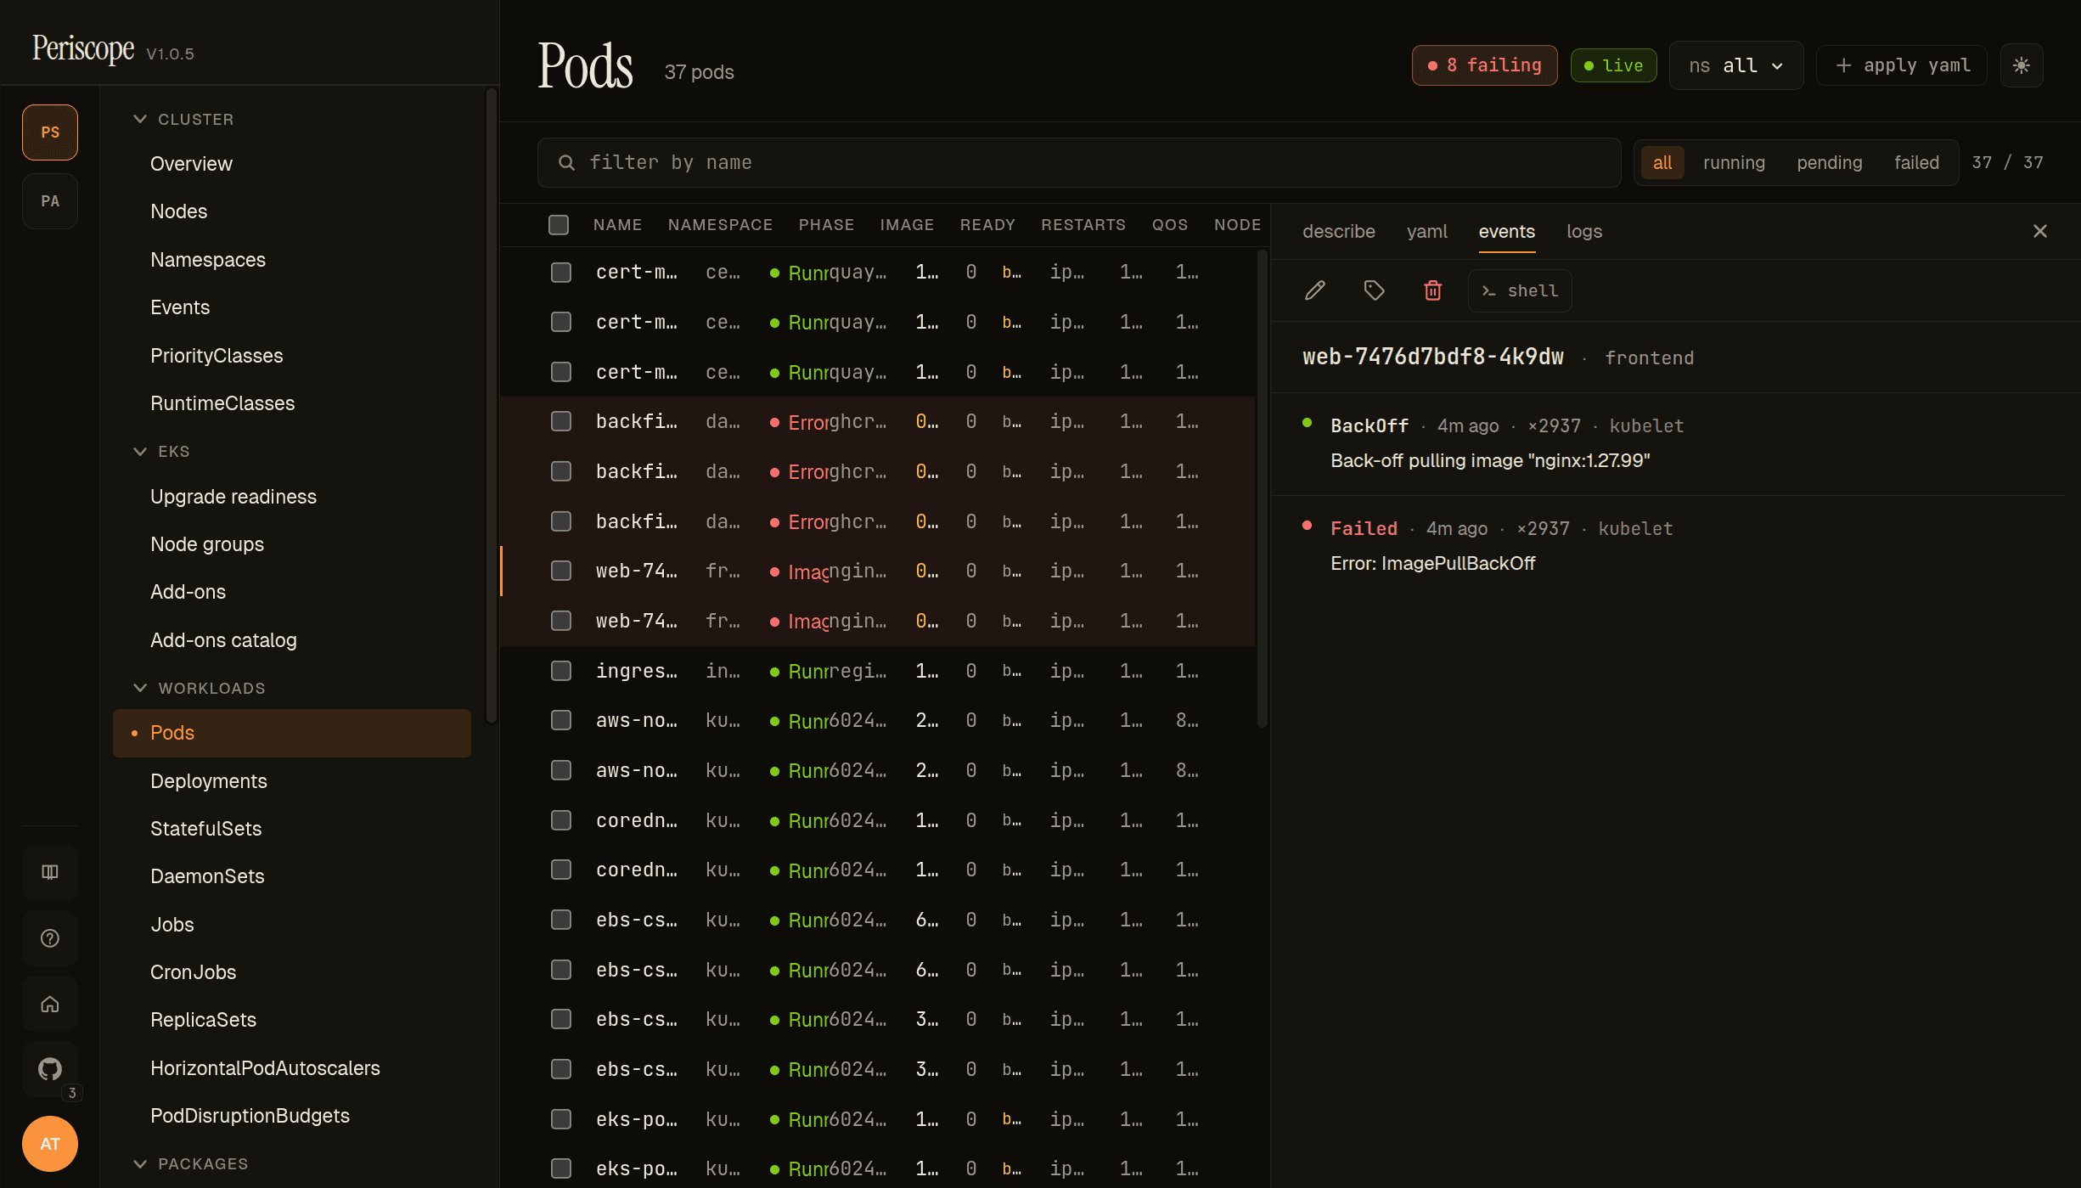Toggle the light/dark theme sun icon
This screenshot has height=1188, width=2081.
click(x=2022, y=65)
